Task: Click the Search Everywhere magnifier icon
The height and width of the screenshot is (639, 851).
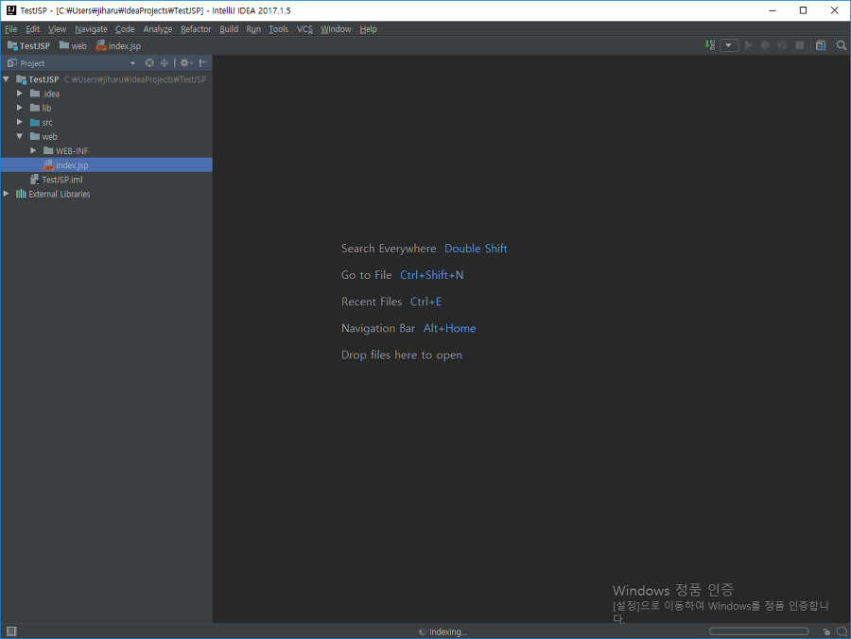Action: coord(842,45)
